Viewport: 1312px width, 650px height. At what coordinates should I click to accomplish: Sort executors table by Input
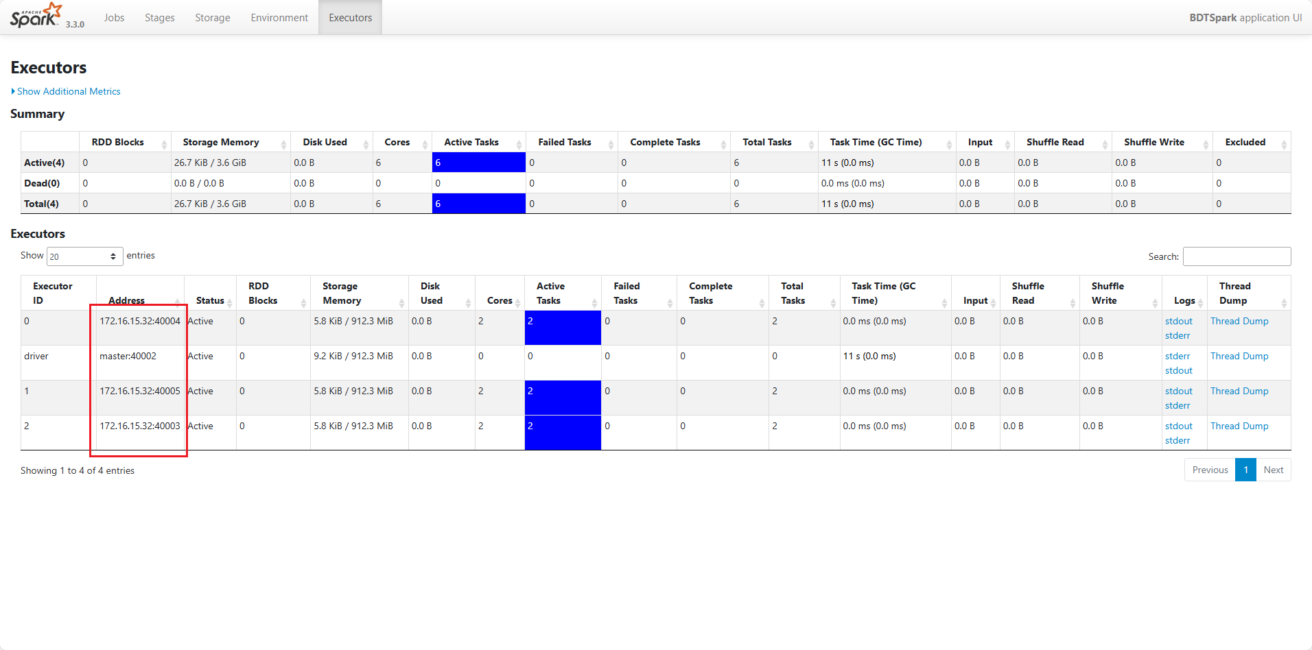975,293
